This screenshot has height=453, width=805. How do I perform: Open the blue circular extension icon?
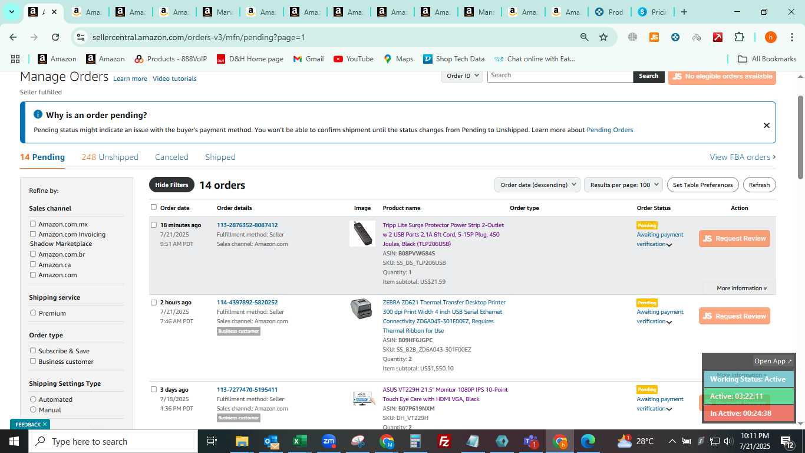tap(675, 37)
